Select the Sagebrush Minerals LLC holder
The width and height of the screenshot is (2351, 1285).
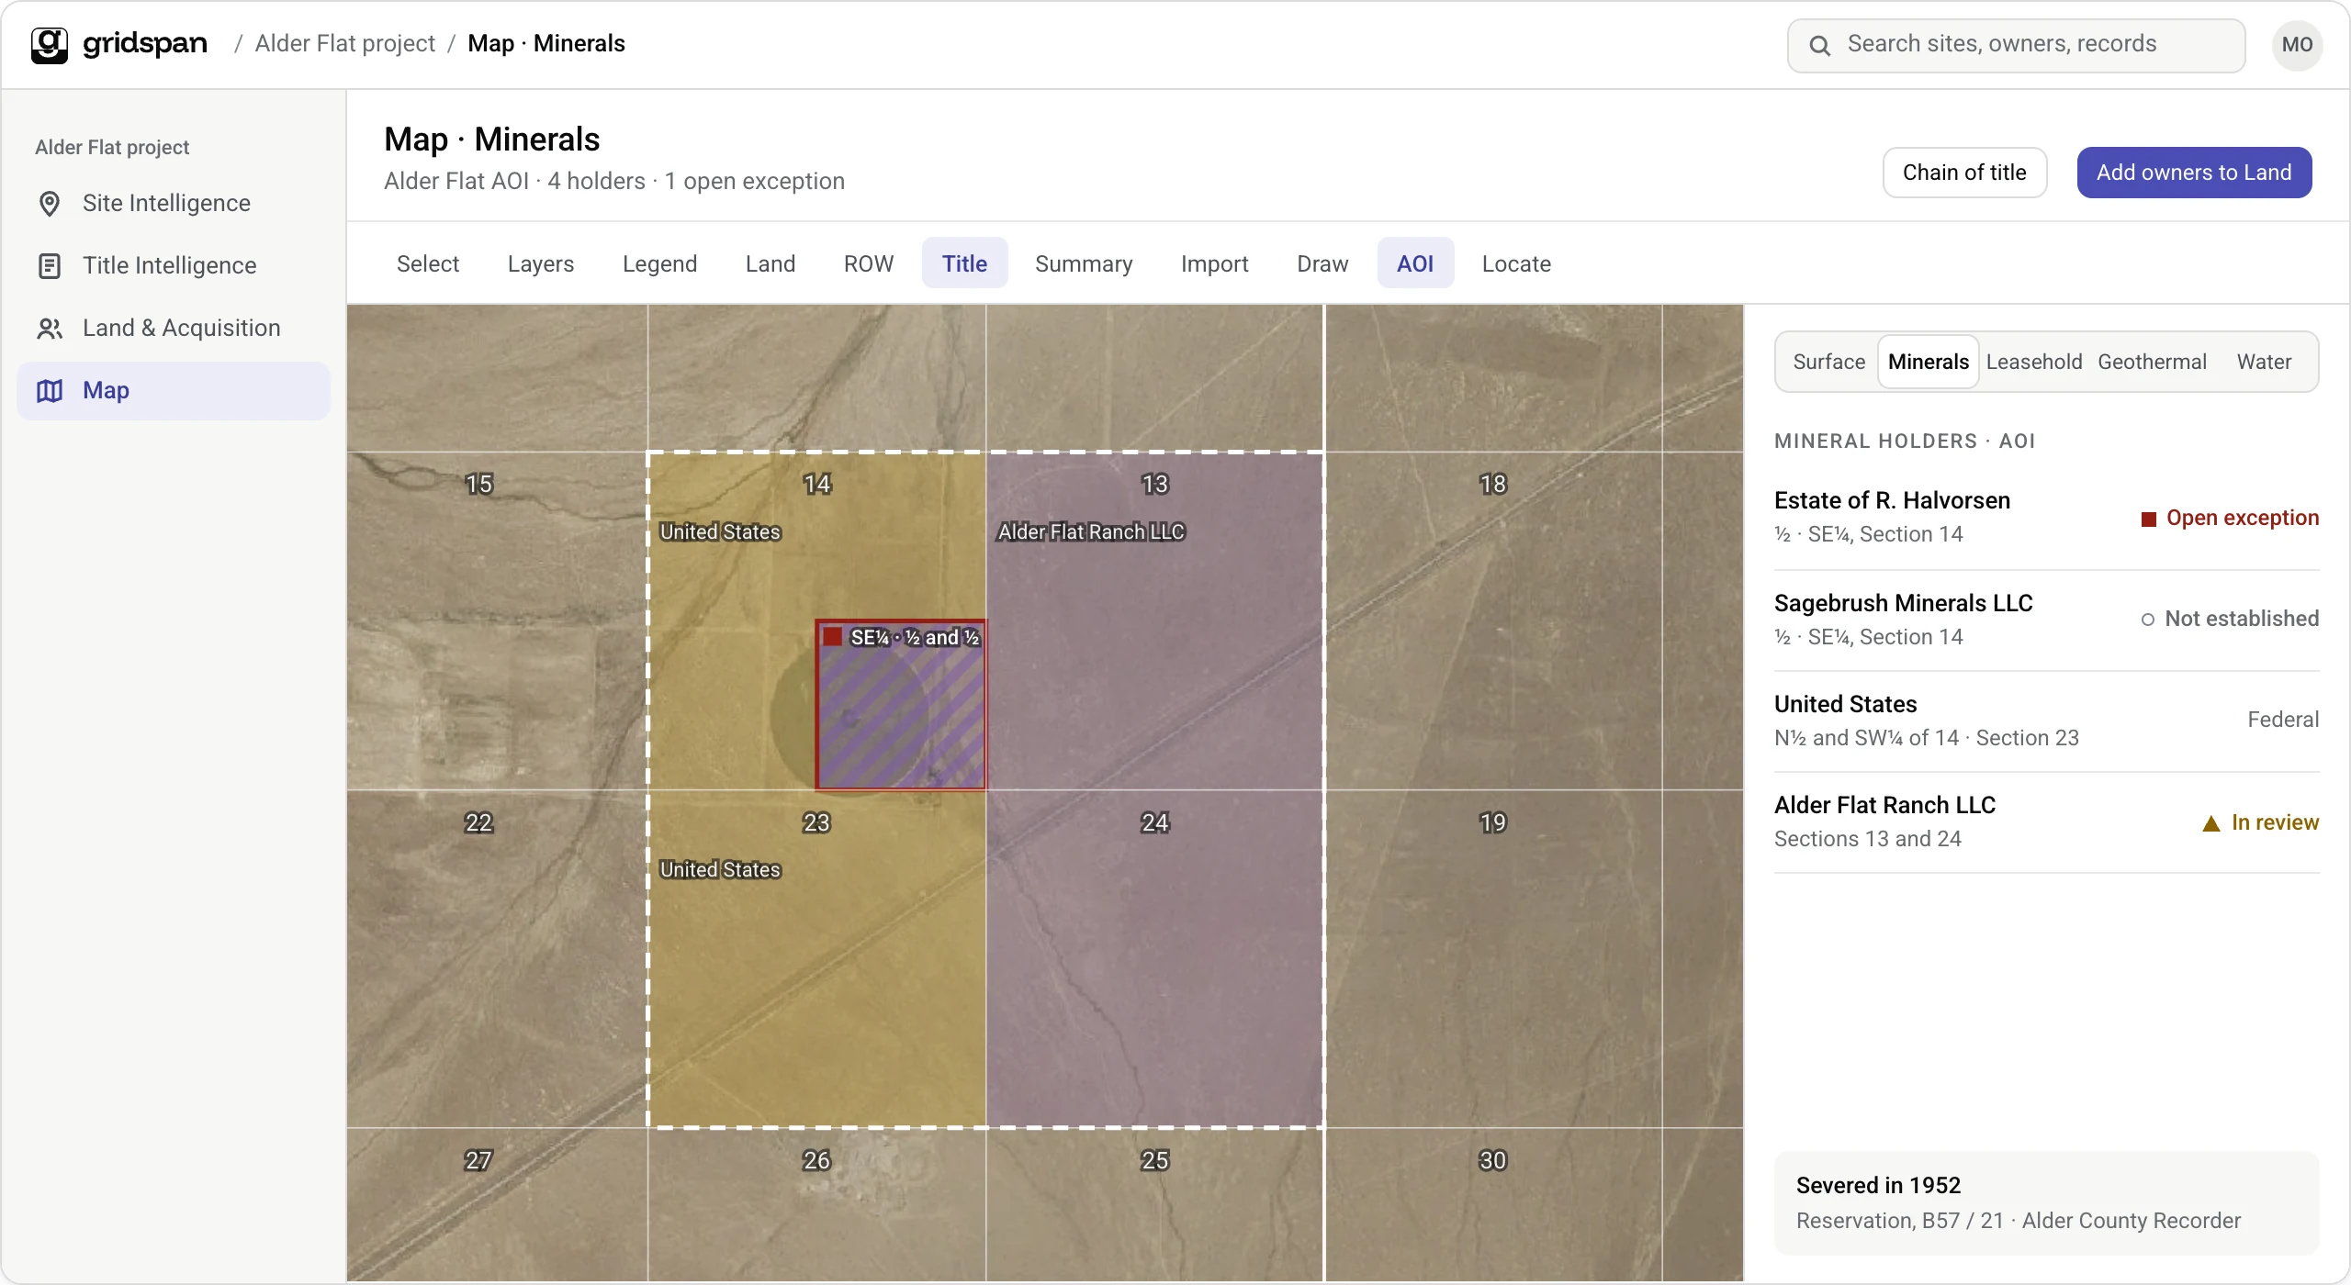click(2046, 620)
